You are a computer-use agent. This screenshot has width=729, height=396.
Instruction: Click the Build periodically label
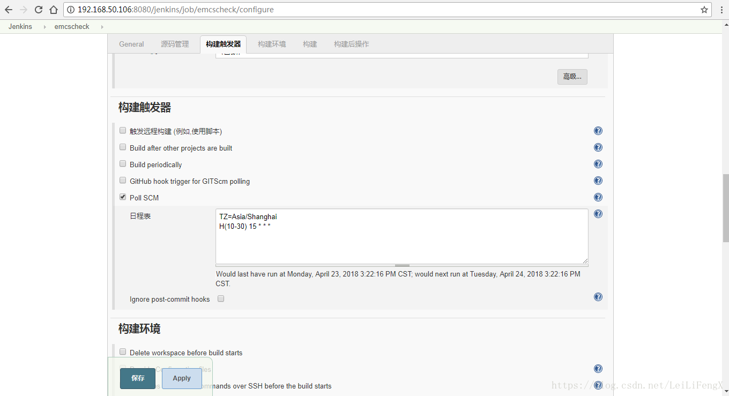click(x=155, y=165)
